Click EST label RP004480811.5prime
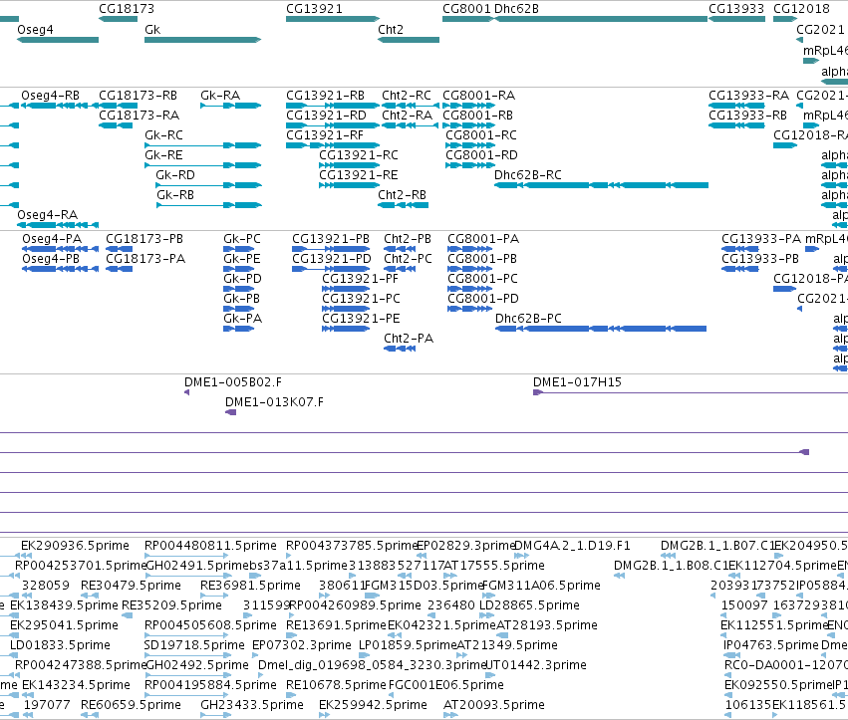Viewport: 848px width, 720px height. point(210,546)
